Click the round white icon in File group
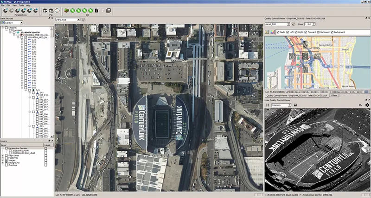Screen dimensions: 371x198 [57, 11]
